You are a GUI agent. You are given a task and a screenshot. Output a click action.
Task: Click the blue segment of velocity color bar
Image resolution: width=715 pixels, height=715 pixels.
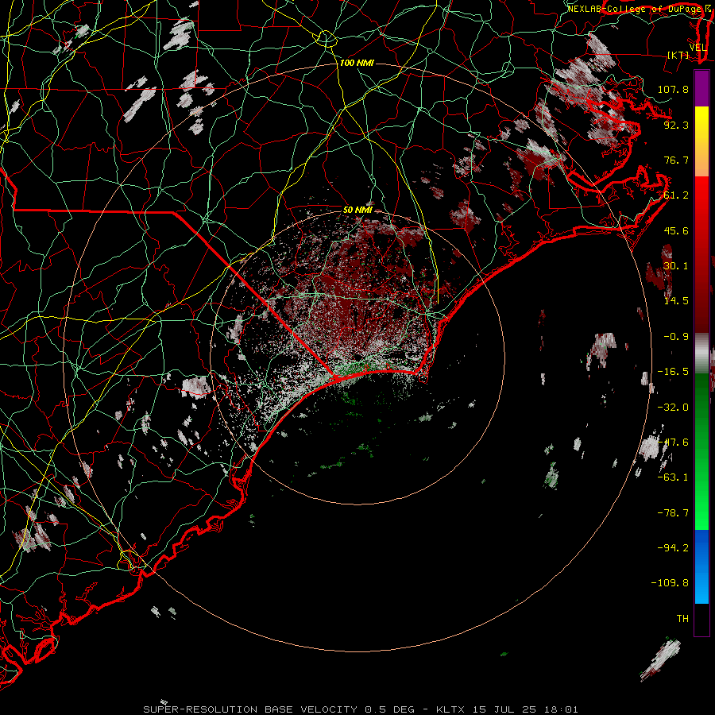click(701, 566)
